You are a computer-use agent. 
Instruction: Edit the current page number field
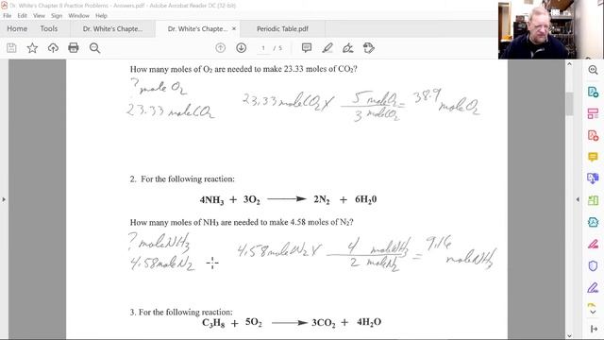(263, 48)
